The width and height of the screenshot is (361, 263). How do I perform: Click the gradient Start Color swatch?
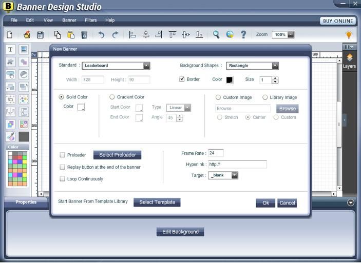tap(139, 108)
